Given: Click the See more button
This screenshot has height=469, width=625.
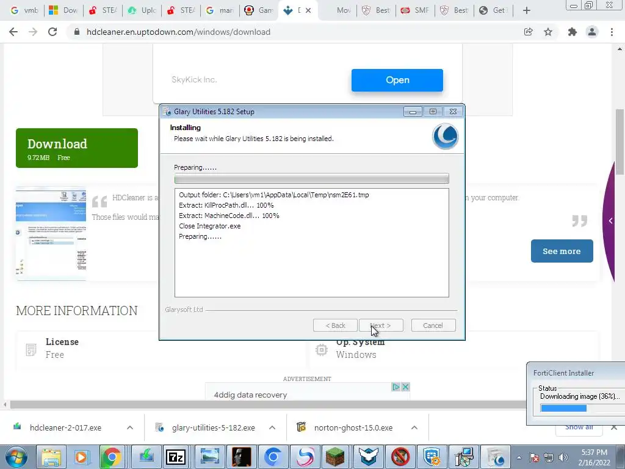Looking at the screenshot, I should tap(562, 251).
